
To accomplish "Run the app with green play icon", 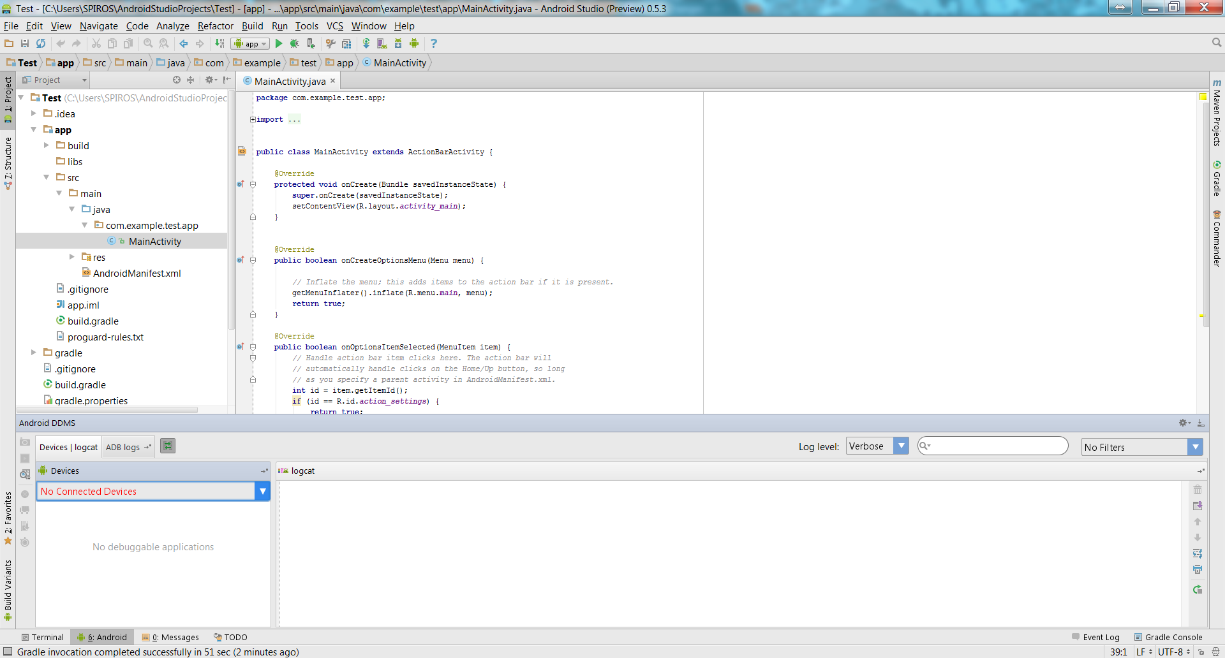I will (x=279, y=43).
